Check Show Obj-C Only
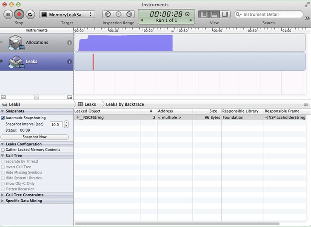Image resolution: width=311 pixels, height=227 pixels. pos(3,184)
